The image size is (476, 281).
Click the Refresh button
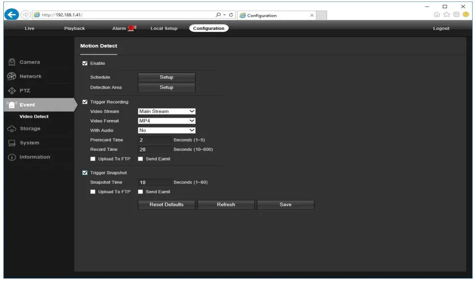226,204
